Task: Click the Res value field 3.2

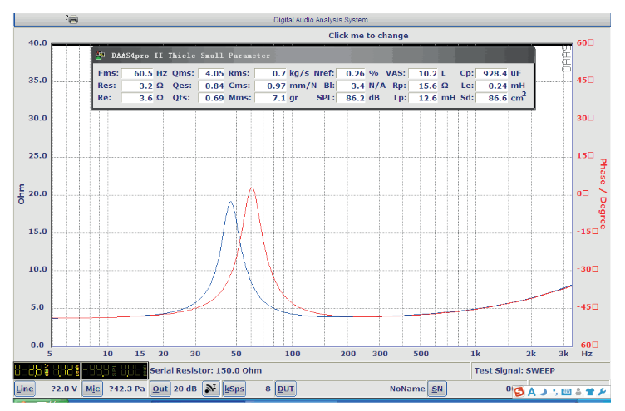Action: (138, 86)
